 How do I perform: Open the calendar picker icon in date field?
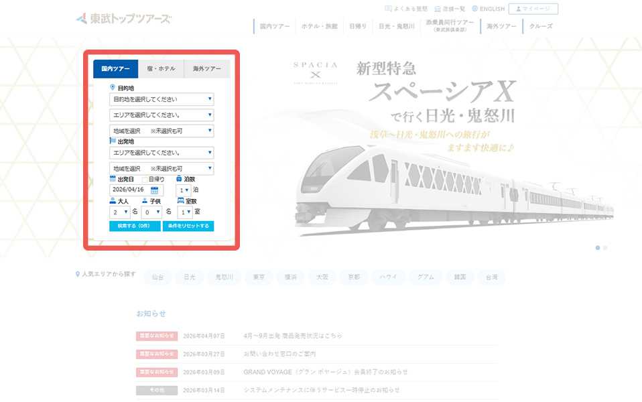(154, 190)
